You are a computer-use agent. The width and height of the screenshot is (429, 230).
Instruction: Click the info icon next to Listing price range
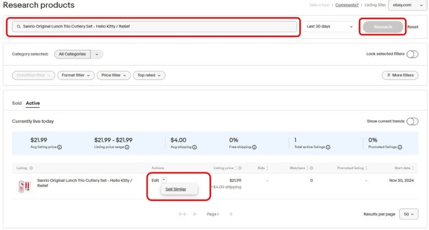coord(127,147)
